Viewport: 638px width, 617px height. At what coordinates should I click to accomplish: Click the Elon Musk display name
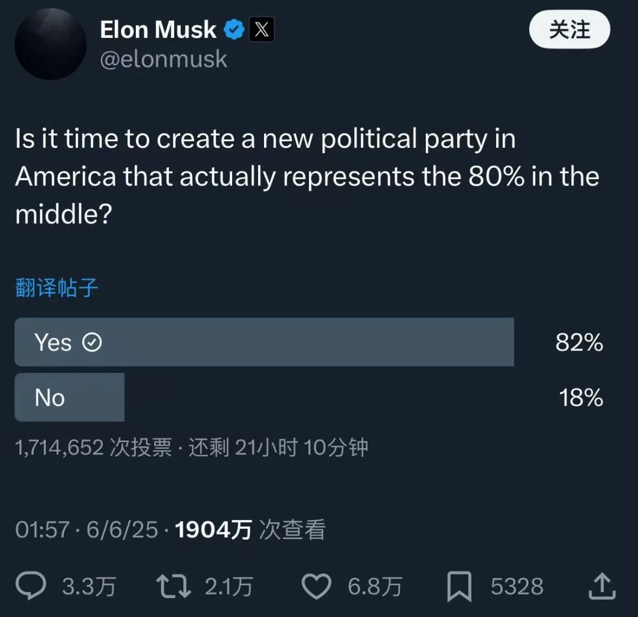pos(158,30)
